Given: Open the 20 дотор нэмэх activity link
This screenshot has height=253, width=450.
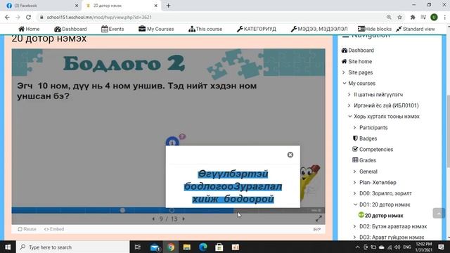Looking at the screenshot, I should (381, 216).
